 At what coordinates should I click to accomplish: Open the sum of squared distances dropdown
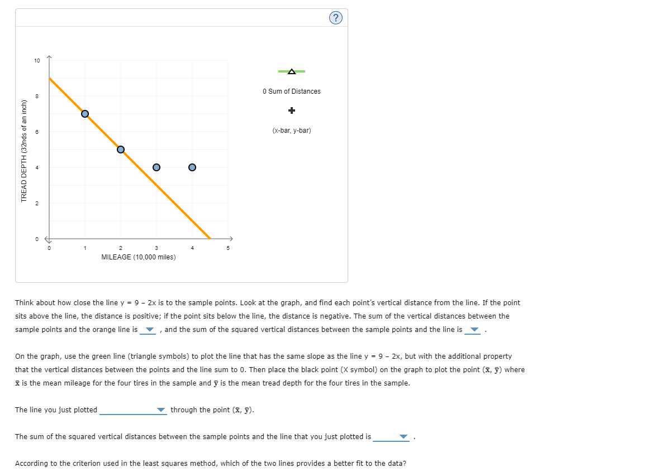click(473, 330)
